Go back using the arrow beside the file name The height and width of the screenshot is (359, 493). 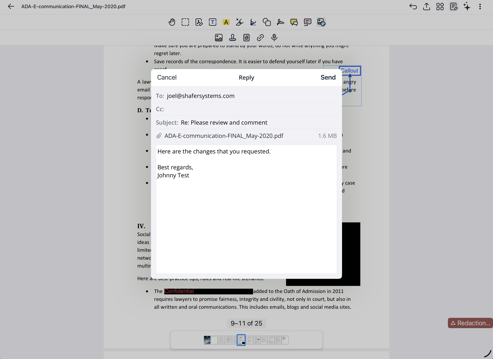point(11,6)
